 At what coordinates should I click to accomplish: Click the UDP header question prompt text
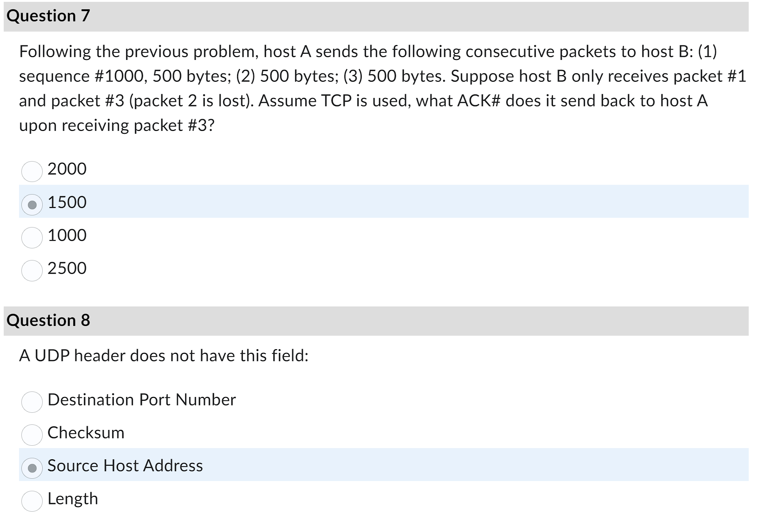pyautogui.click(x=165, y=356)
